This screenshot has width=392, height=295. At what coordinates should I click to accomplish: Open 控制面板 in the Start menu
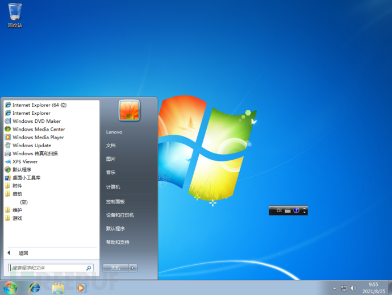(115, 202)
